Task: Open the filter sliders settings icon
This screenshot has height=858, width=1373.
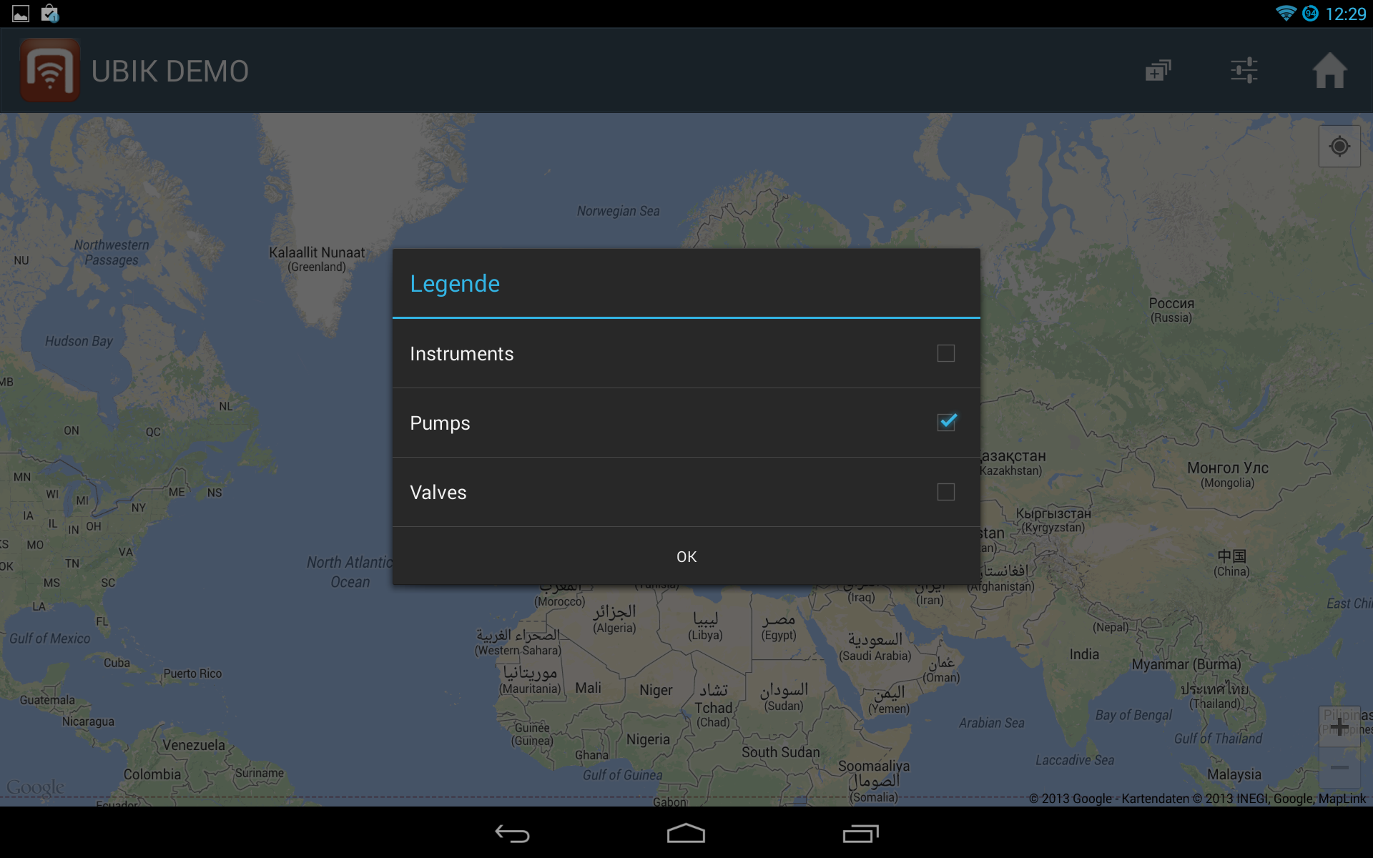Action: tap(1244, 70)
